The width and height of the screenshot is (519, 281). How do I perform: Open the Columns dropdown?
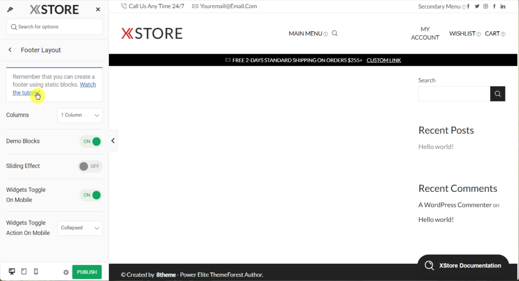click(x=80, y=115)
